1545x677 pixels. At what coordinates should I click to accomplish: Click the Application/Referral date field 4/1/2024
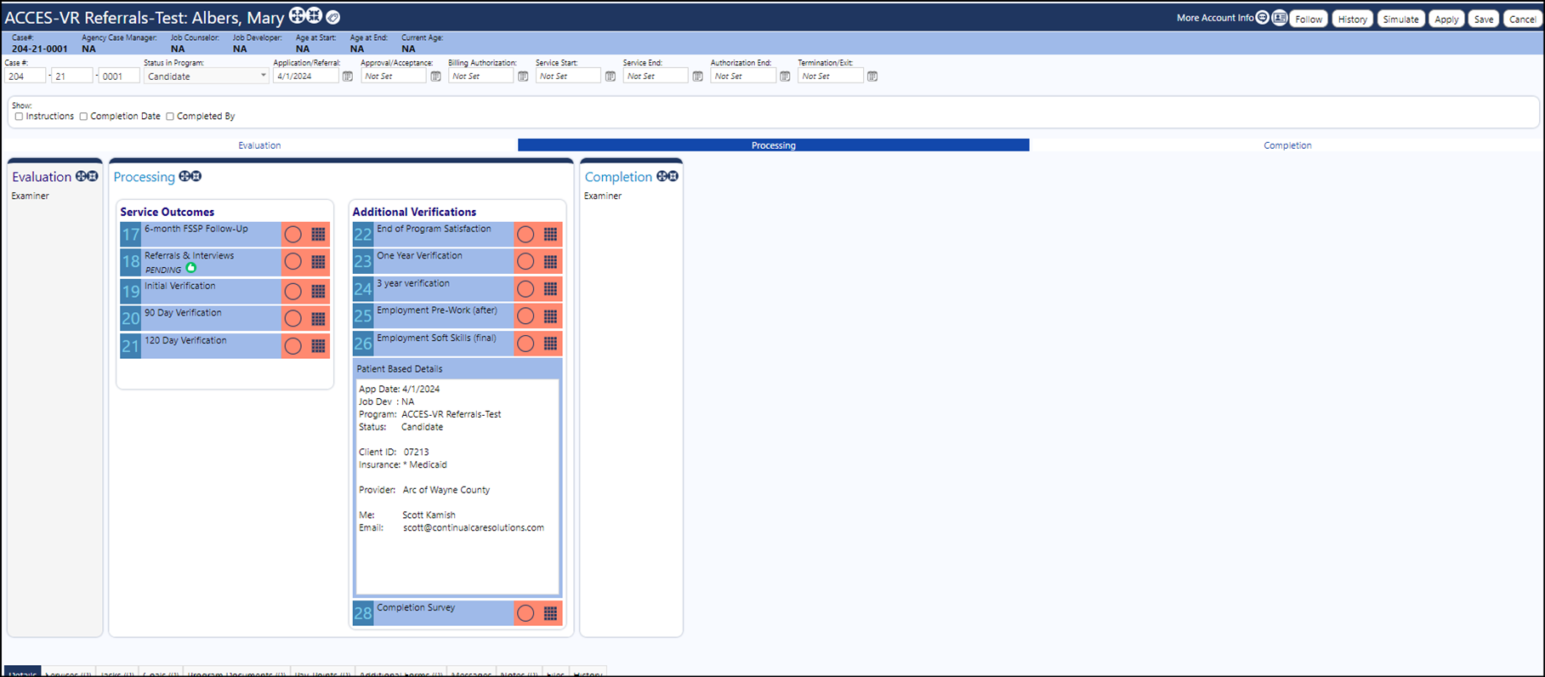click(306, 77)
